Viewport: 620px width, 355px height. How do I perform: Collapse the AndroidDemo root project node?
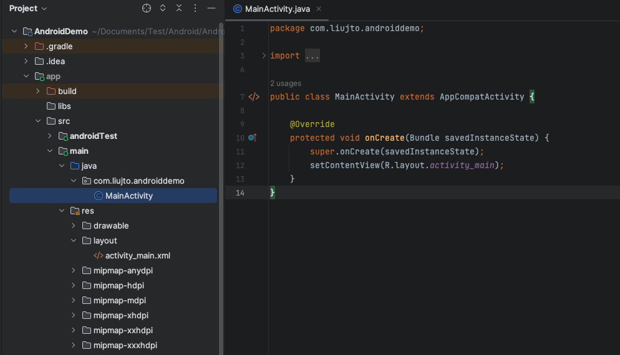14,31
